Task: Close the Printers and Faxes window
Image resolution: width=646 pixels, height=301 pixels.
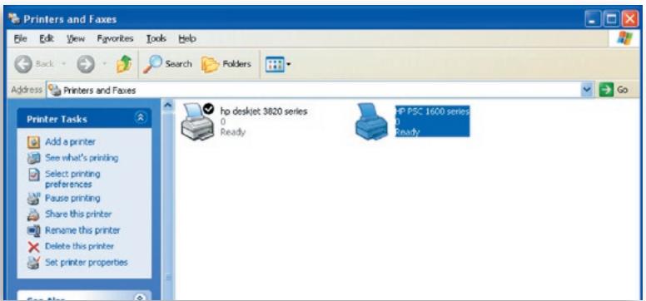Action: point(630,19)
